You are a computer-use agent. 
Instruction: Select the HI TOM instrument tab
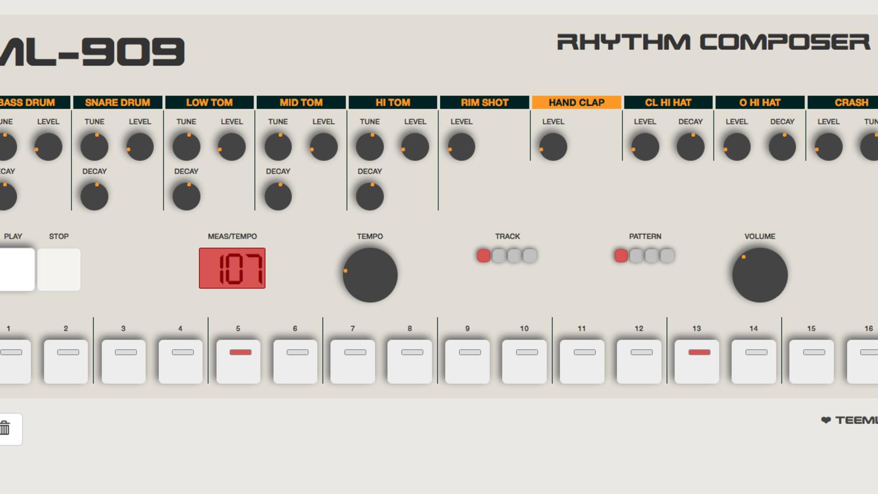[x=393, y=102]
